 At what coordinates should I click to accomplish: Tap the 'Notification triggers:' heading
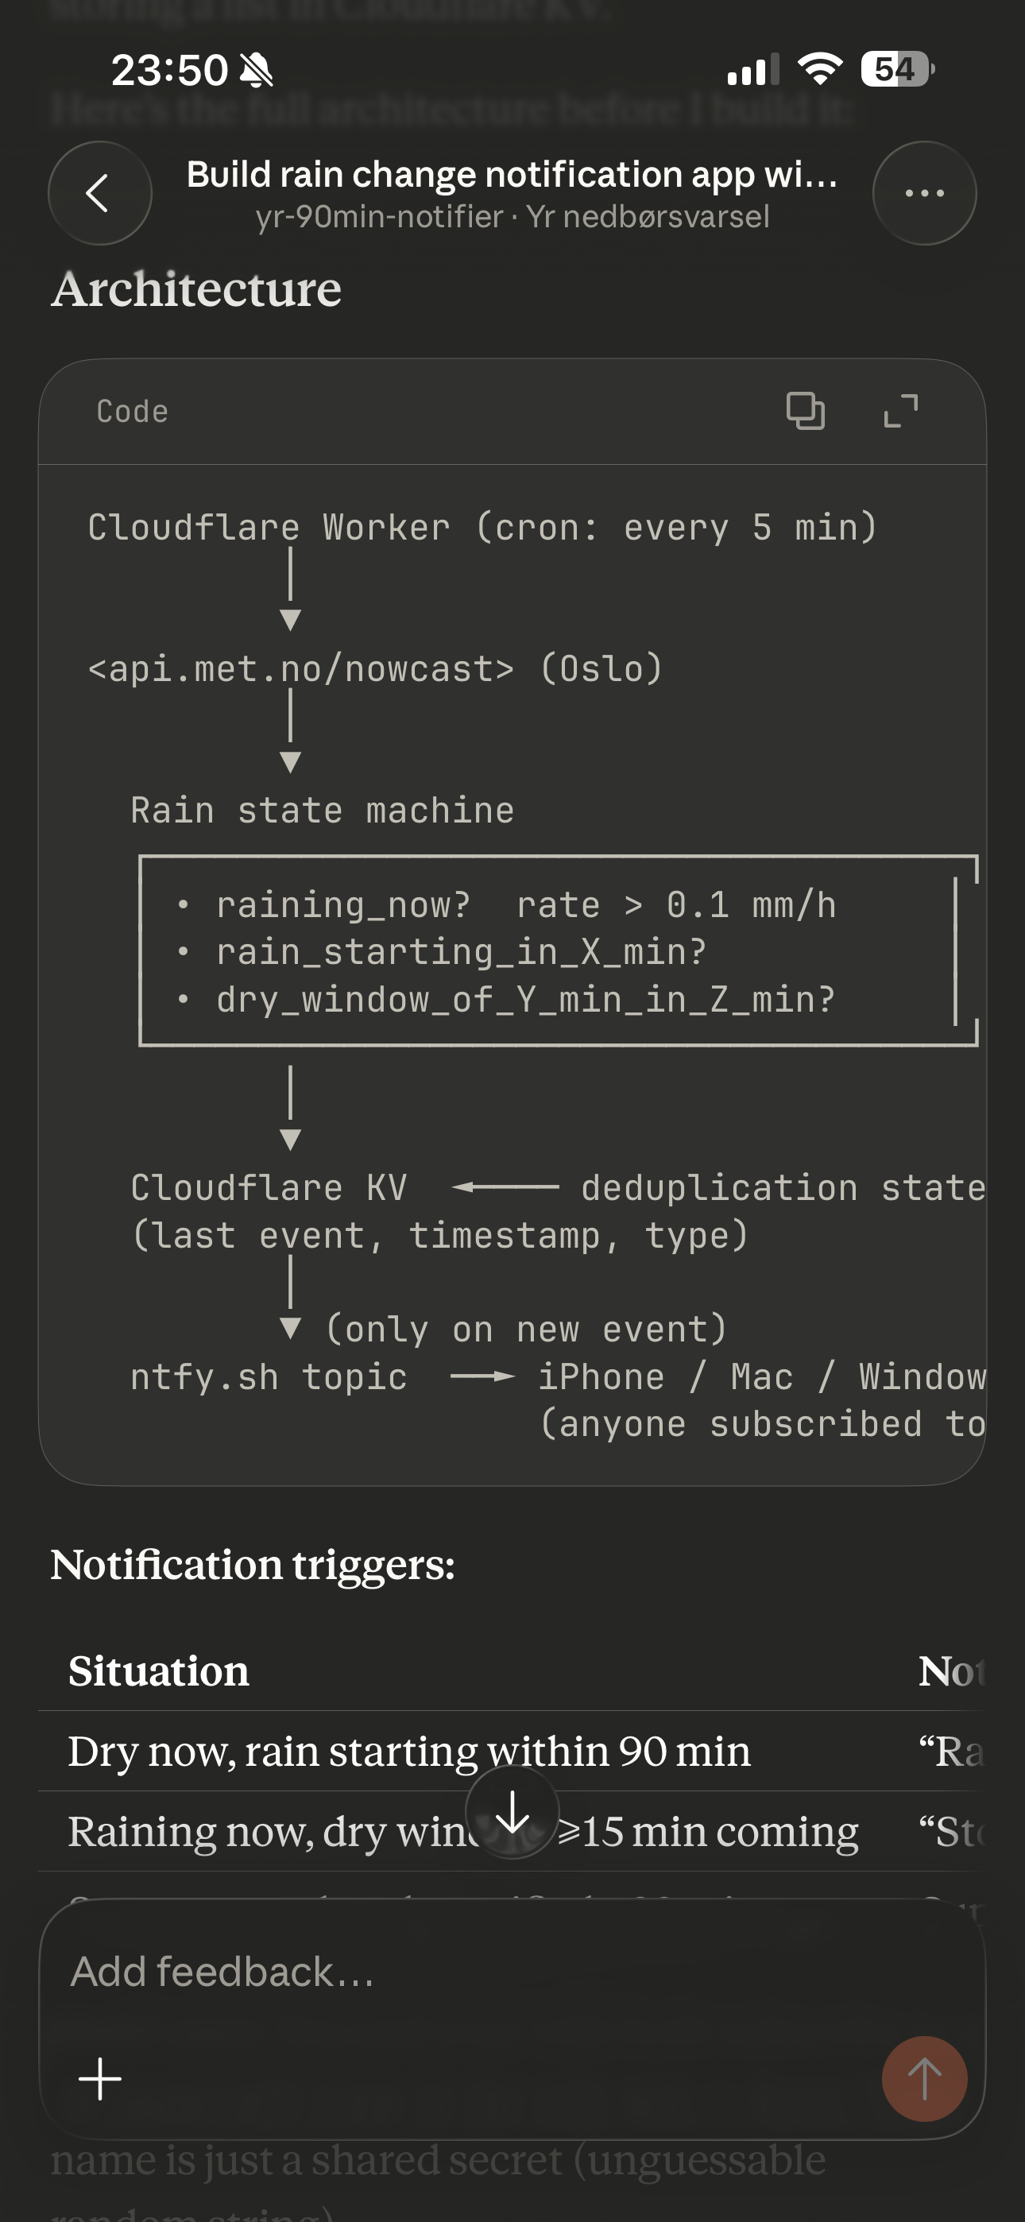click(x=252, y=1565)
